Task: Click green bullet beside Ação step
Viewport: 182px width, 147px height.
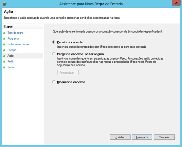Action: coord(4,56)
